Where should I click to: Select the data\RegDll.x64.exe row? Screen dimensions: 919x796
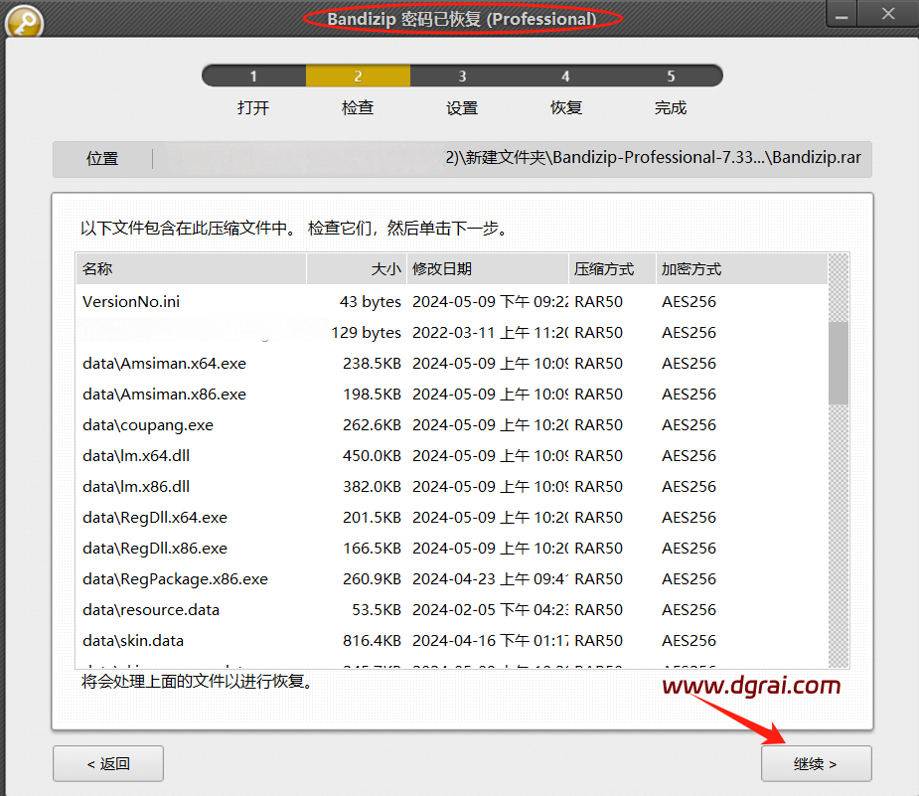(452, 518)
